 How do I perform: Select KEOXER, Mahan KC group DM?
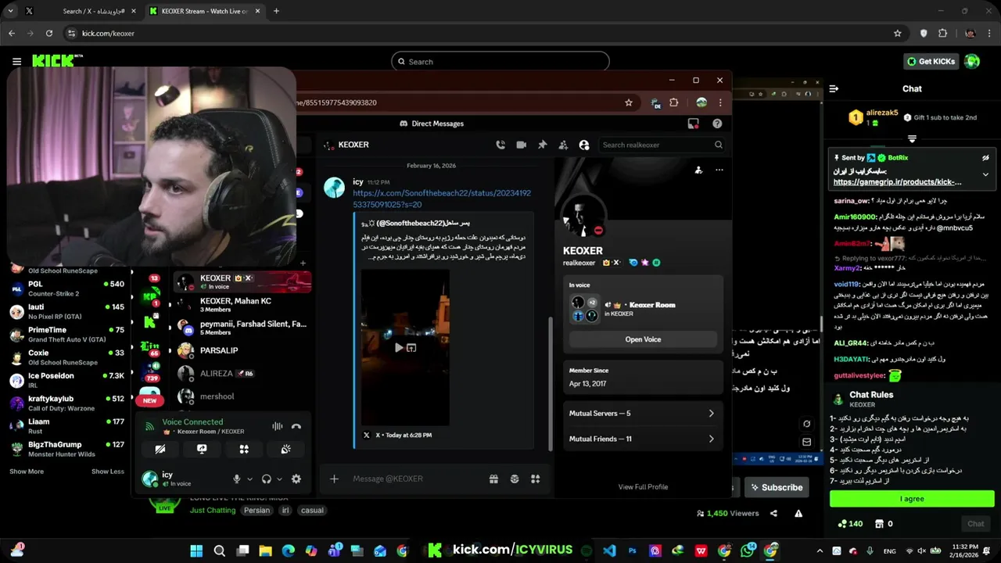click(x=242, y=304)
